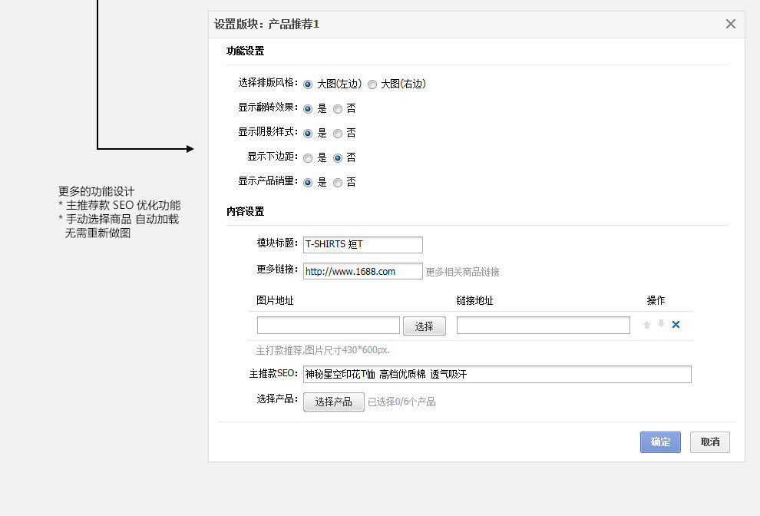Click the 链接地址 input box
This screenshot has height=516, width=760.
(543, 326)
